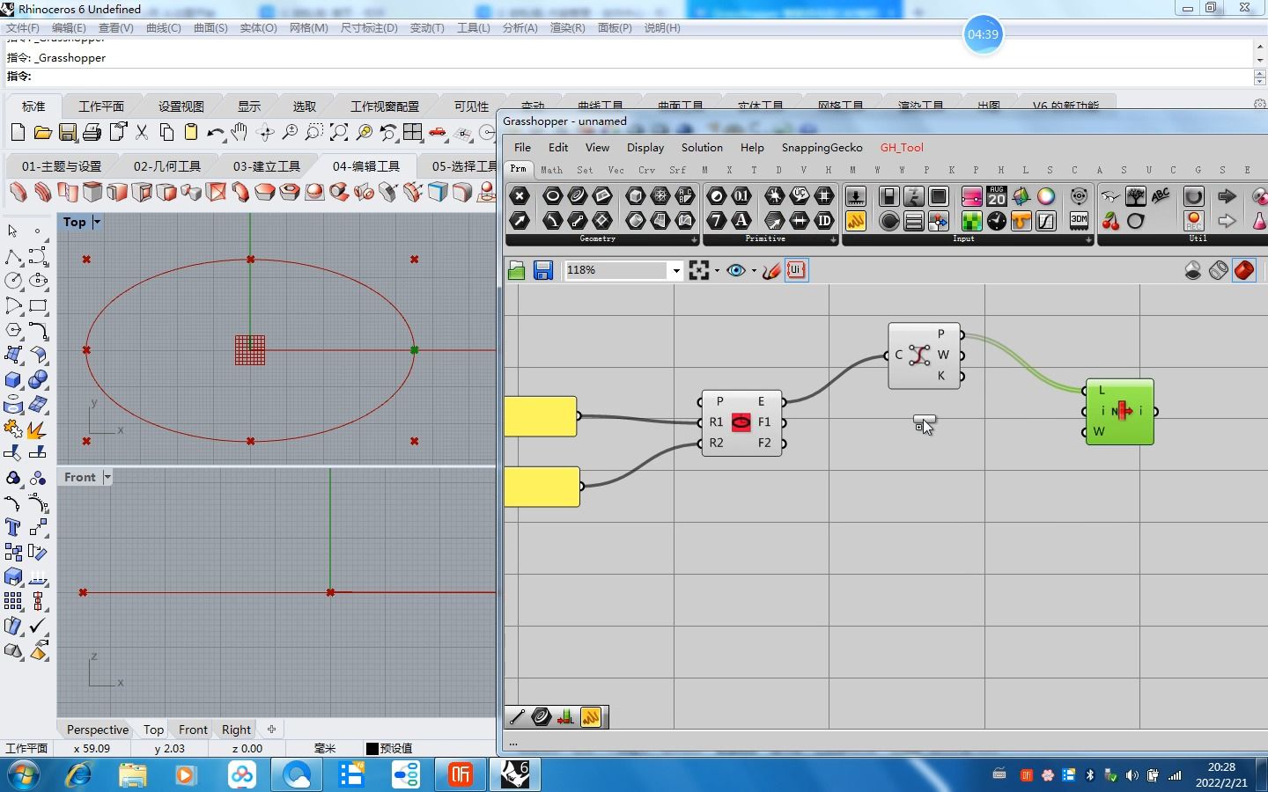Open the 118% zoom level dropdown

tap(676, 270)
